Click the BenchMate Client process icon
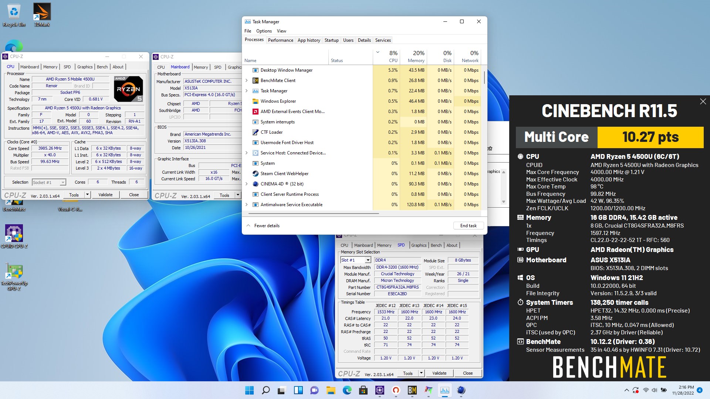This screenshot has width=710, height=399. 255,81
